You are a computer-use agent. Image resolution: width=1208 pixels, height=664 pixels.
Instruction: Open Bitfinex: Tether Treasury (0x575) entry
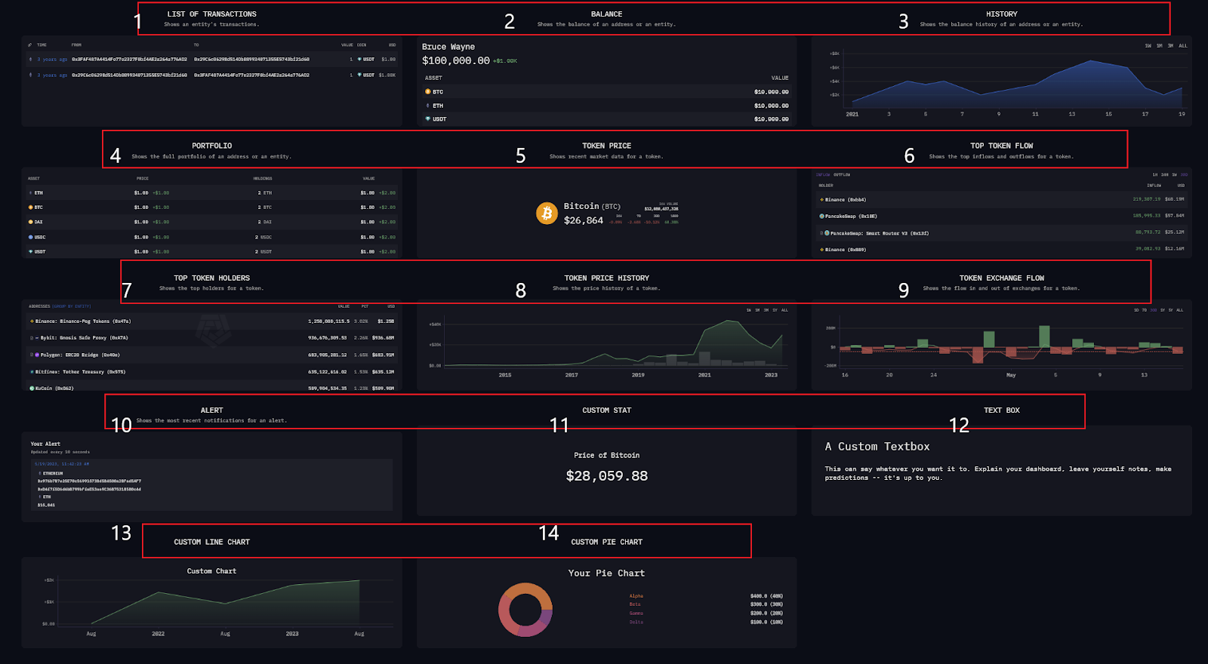click(x=80, y=372)
